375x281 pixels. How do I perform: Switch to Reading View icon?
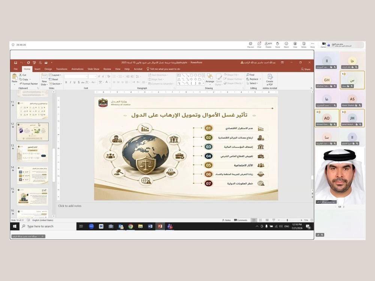tap(267, 220)
